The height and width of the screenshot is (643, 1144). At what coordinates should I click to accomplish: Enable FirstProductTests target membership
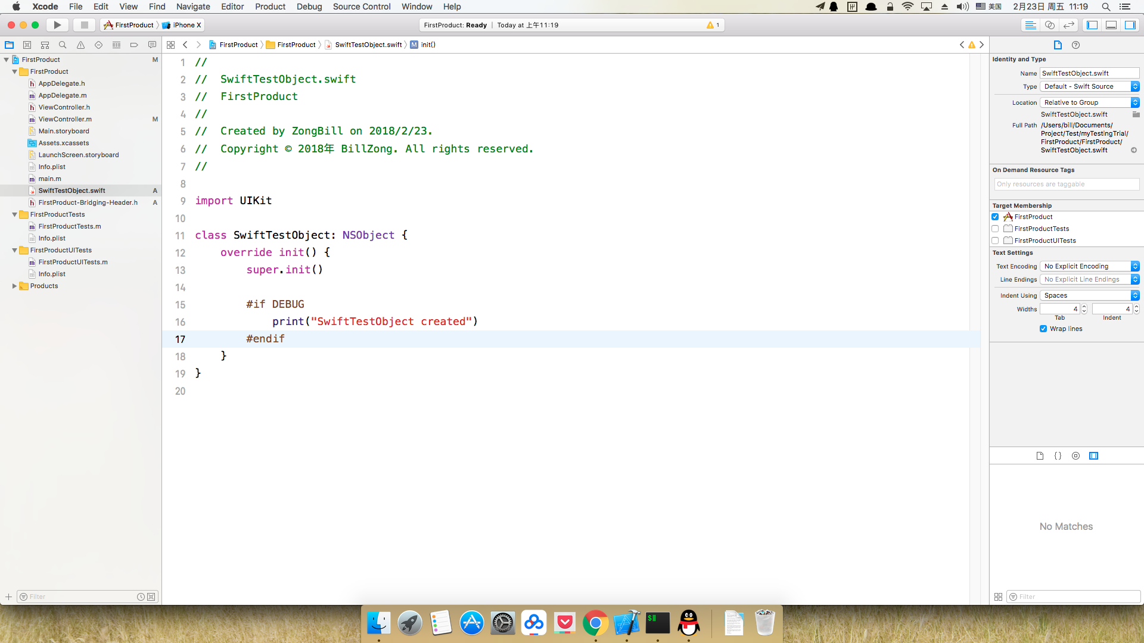click(x=995, y=229)
